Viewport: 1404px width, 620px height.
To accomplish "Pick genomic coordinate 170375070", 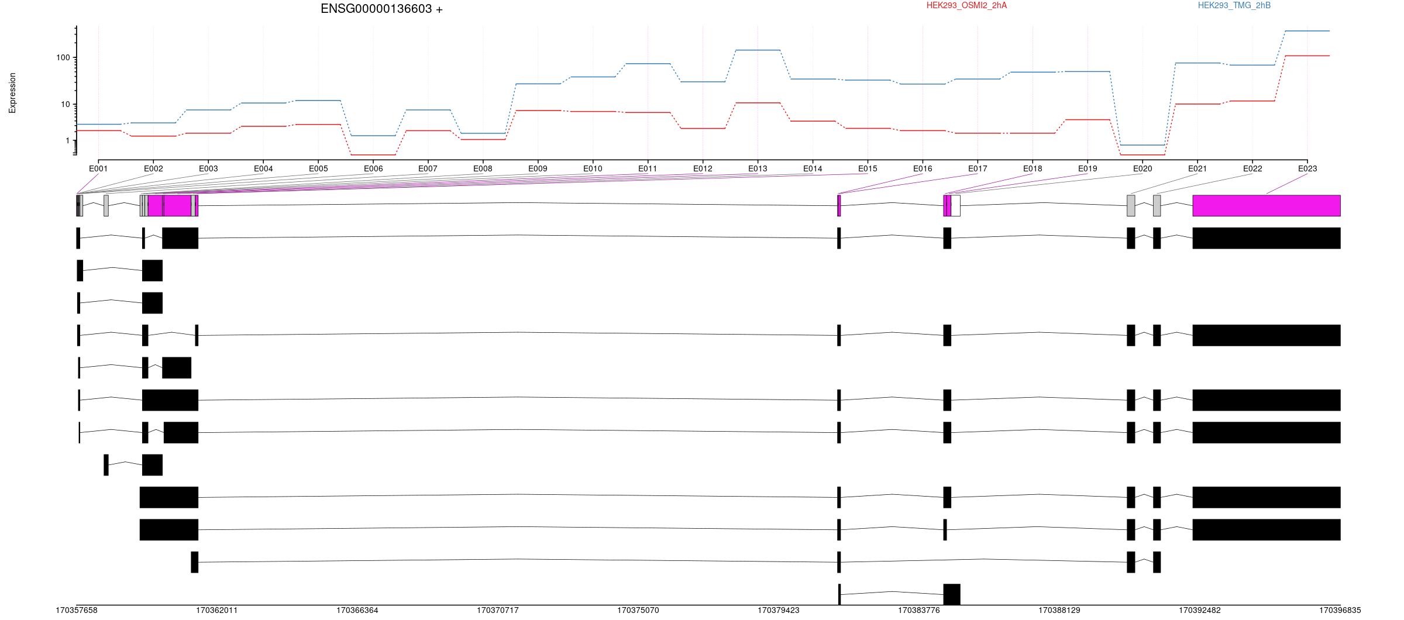I will tap(638, 610).
